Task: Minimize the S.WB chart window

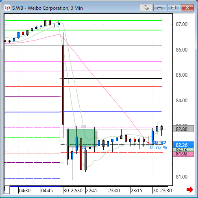Action: pos(160,8)
